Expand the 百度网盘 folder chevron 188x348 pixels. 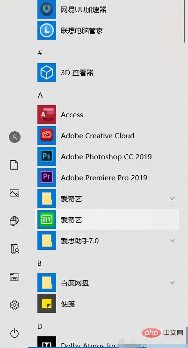172,283
